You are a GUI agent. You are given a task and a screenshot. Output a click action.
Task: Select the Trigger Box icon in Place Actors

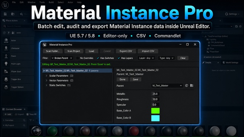tap(6, 79)
